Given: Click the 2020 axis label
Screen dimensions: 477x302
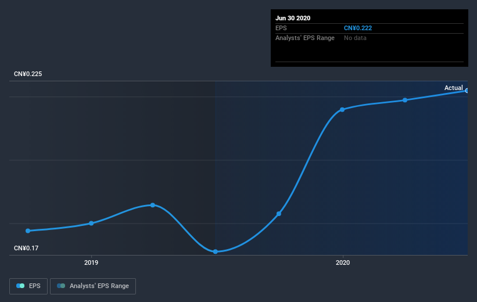Looking at the screenshot, I should [x=343, y=263].
